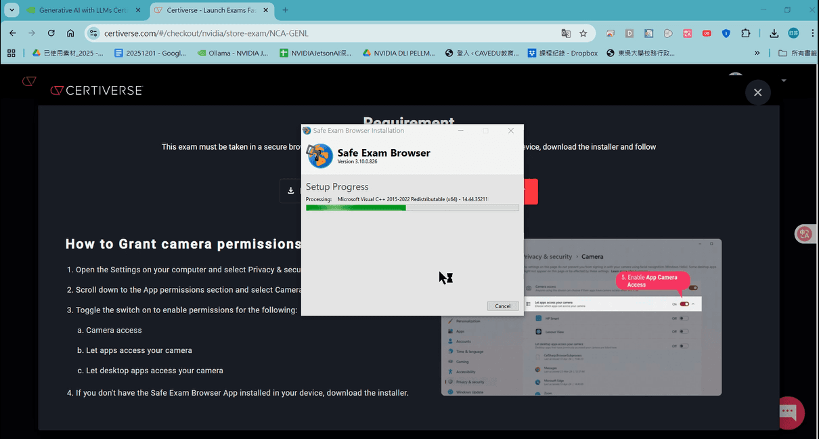The image size is (819, 439).
Task: Close the Generative AI with LLMs tab
Action: [138, 10]
